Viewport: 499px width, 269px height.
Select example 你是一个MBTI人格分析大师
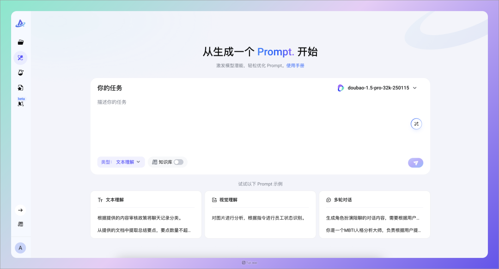[x=373, y=230]
